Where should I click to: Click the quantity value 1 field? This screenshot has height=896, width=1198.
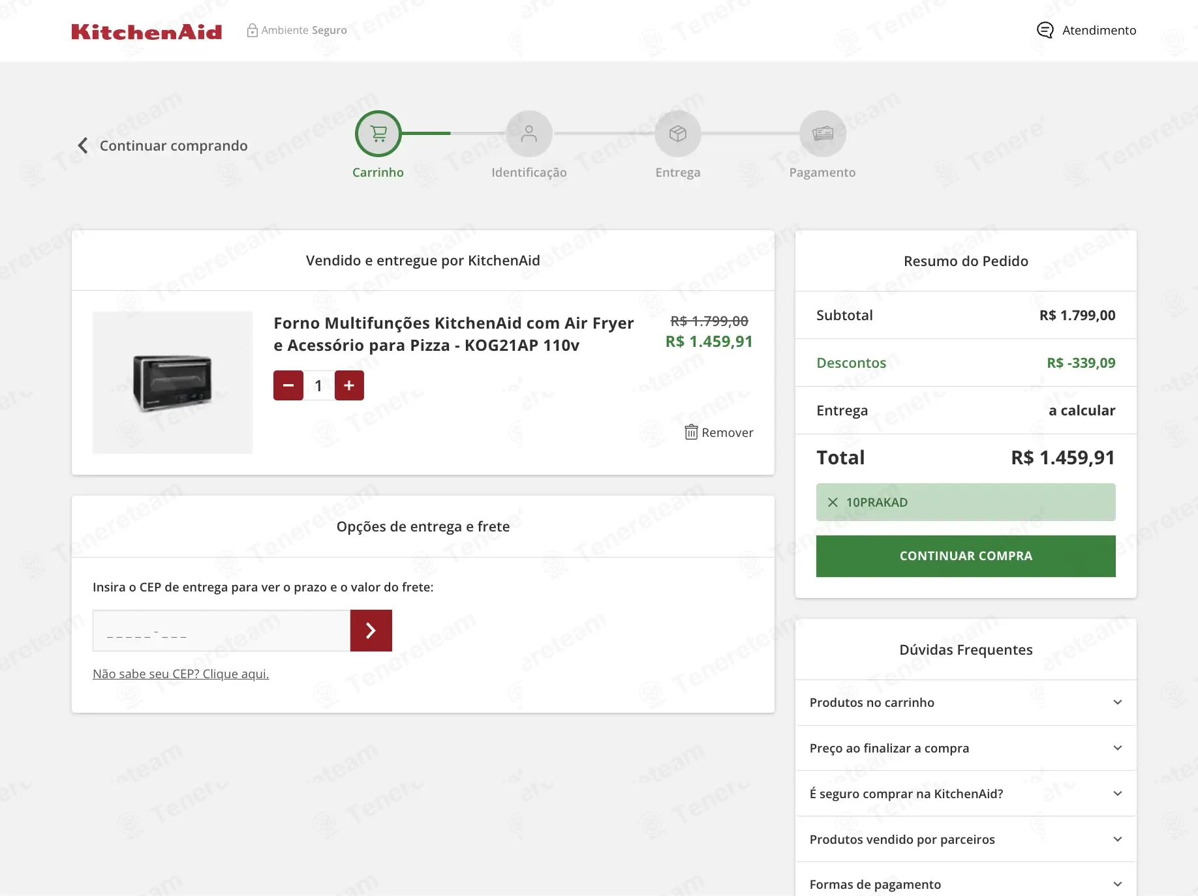[x=319, y=385]
